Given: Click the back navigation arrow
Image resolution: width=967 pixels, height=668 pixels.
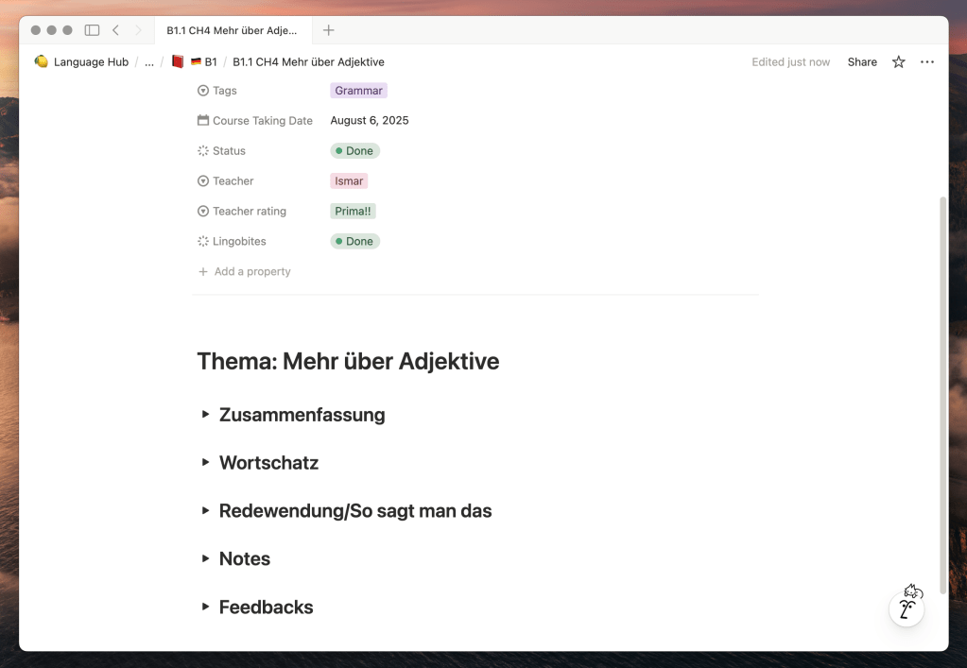Looking at the screenshot, I should [115, 30].
